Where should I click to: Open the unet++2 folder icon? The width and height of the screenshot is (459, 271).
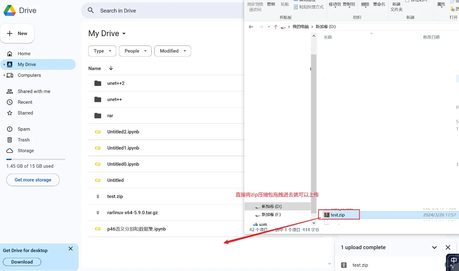coord(98,83)
